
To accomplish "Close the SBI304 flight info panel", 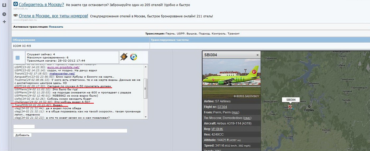I will (x=257, y=55).
